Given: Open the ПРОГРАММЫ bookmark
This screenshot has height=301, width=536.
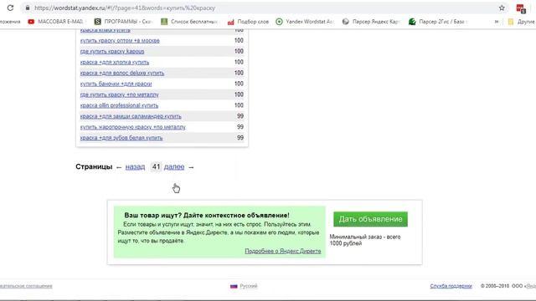Looking at the screenshot, I should click(x=123, y=22).
